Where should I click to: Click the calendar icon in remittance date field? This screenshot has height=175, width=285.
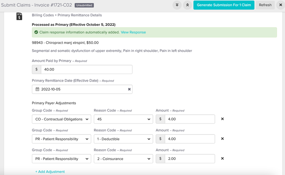point(38,89)
